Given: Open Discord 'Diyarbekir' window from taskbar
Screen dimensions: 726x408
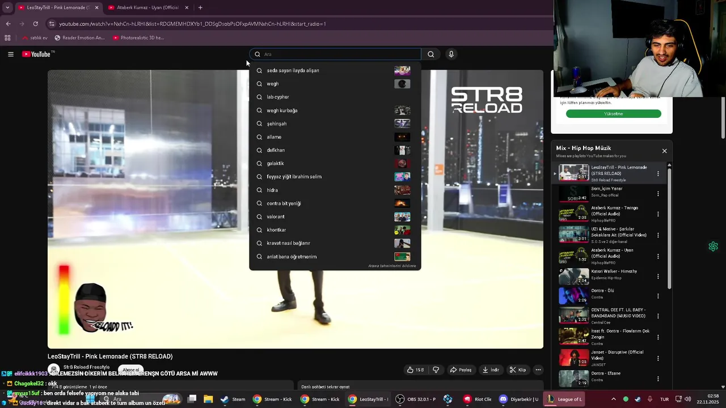Looking at the screenshot, I should tap(518, 399).
